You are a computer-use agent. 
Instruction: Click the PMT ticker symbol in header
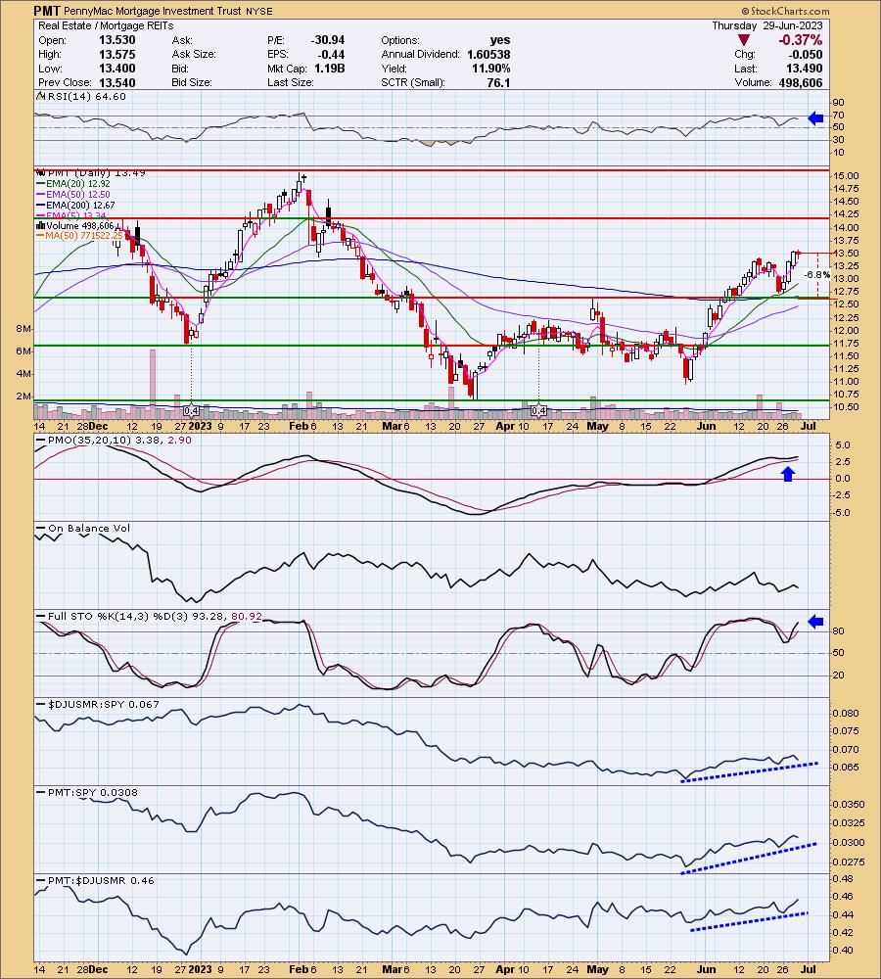coord(47,10)
